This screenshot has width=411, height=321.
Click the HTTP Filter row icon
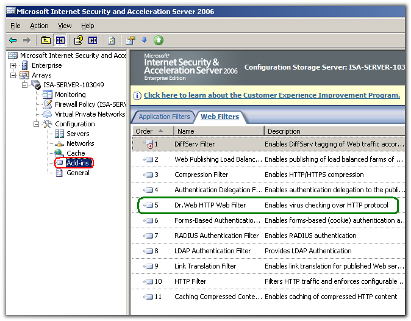click(x=148, y=282)
